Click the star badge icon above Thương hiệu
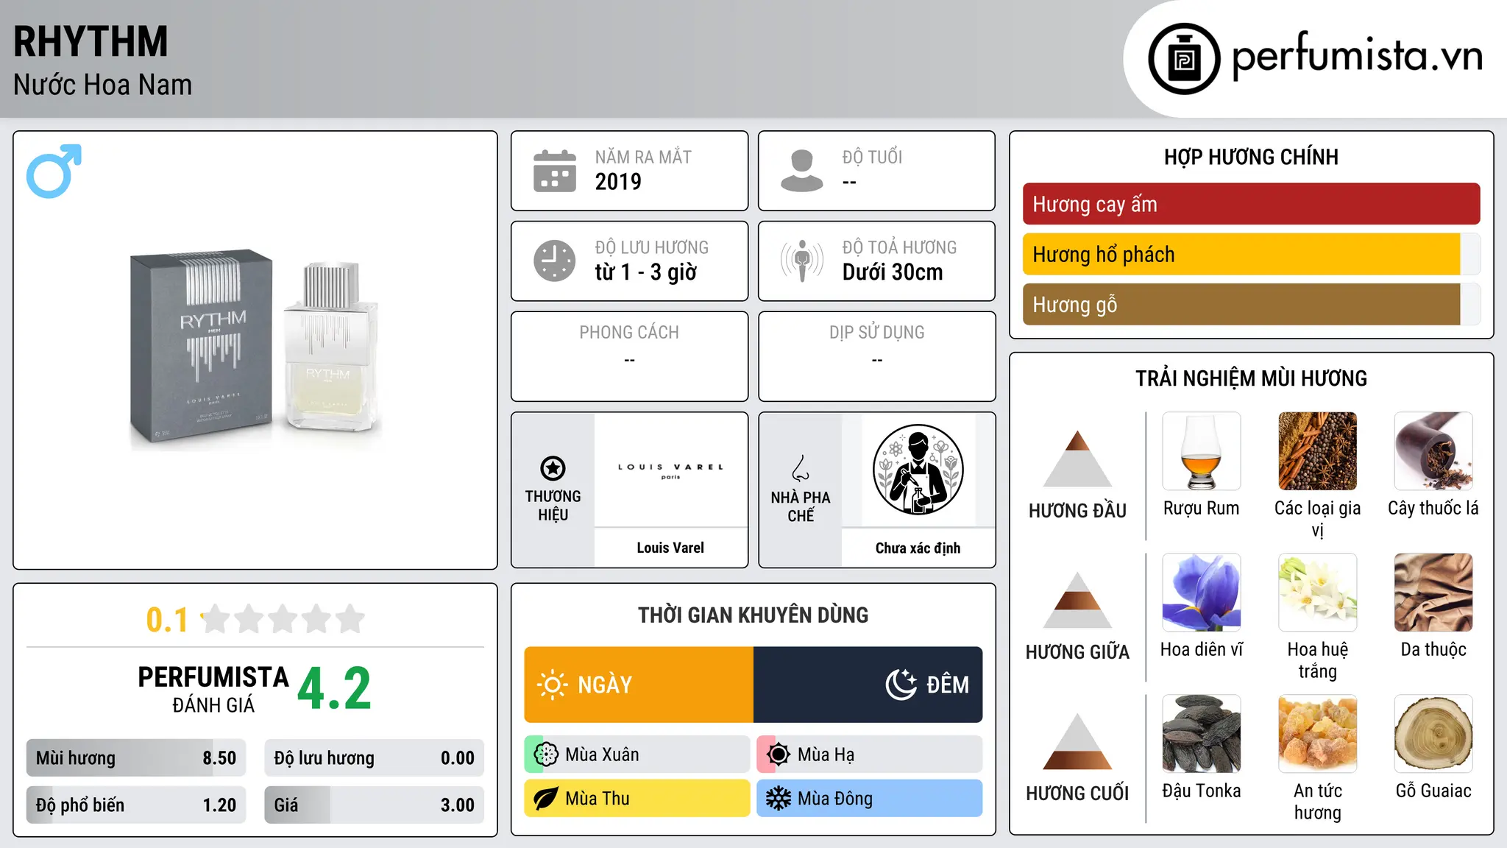The height and width of the screenshot is (848, 1507). tap(553, 468)
